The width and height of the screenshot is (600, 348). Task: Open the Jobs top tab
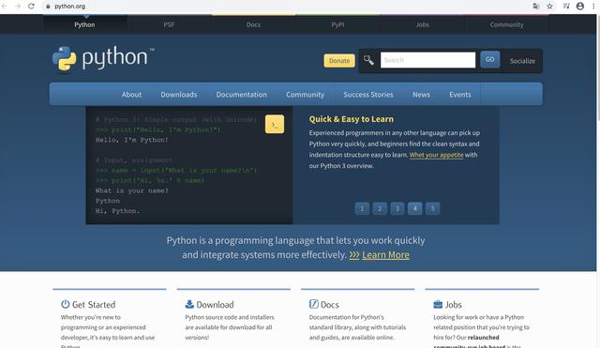point(422,24)
